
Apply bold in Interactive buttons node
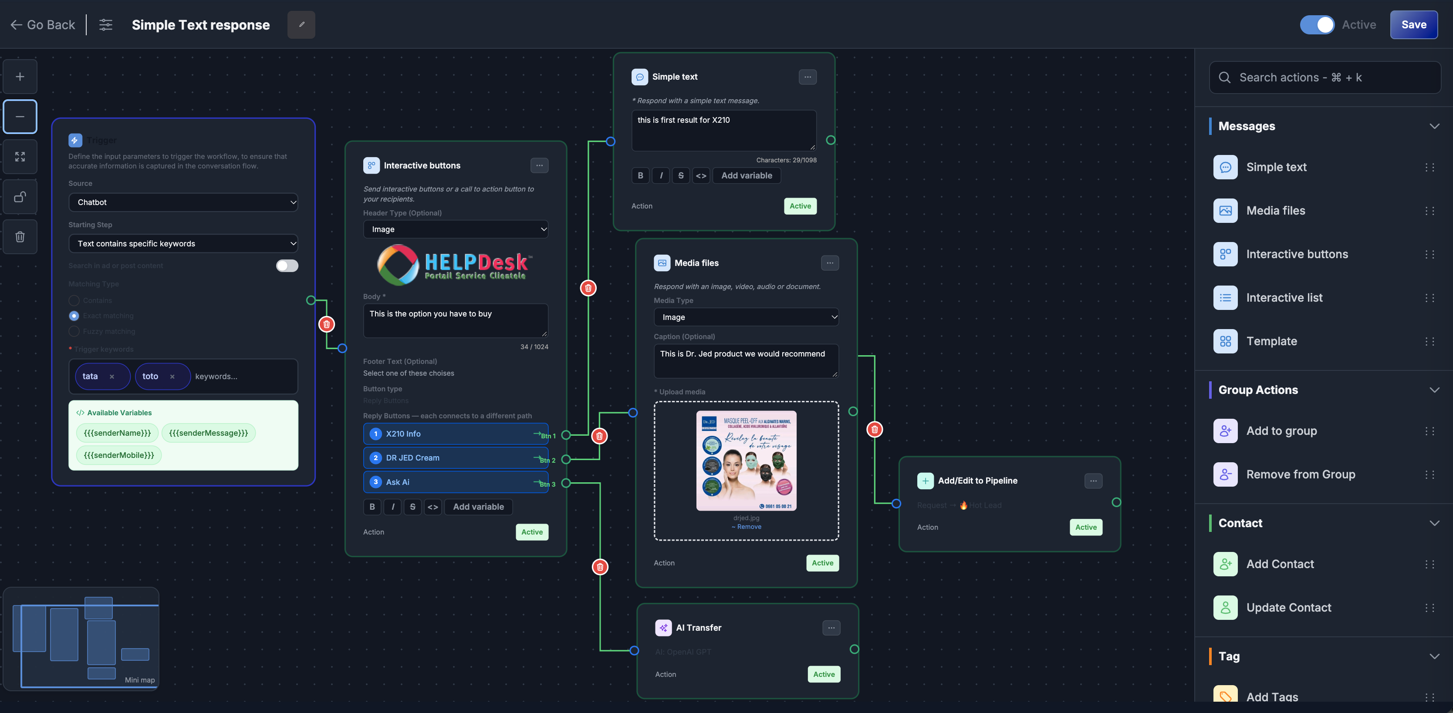(x=372, y=507)
